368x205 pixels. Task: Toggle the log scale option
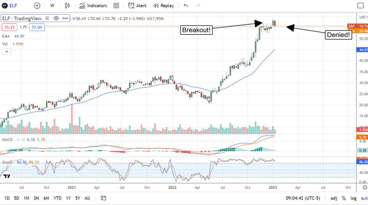coord(354,198)
